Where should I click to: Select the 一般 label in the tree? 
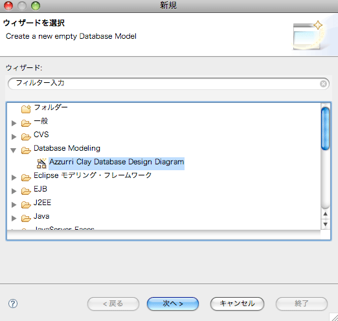[x=41, y=121]
